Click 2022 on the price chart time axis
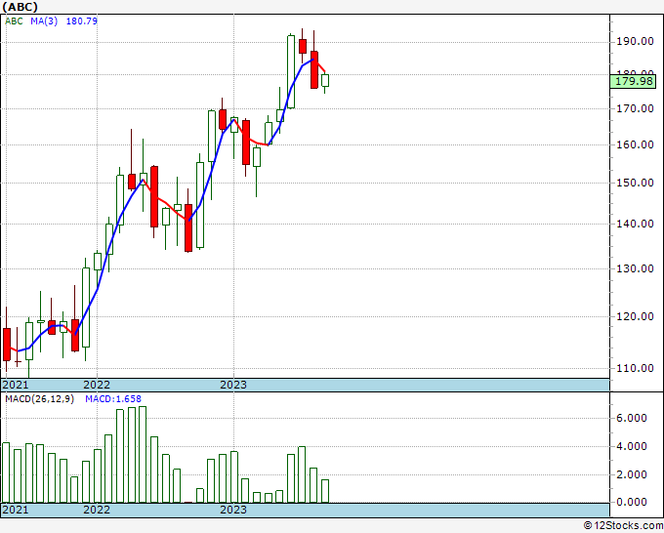The width and height of the screenshot is (664, 533). (x=97, y=385)
